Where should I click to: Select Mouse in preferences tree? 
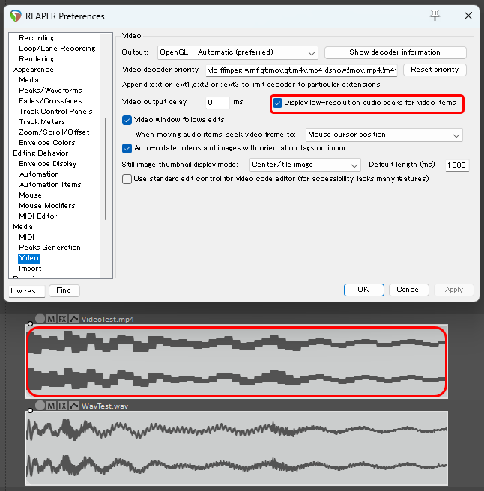tap(30, 195)
